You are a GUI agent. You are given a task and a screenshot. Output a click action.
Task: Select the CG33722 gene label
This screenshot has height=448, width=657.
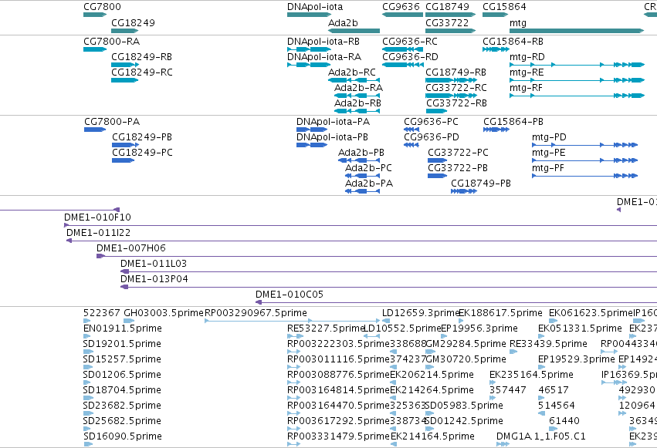coord(447,22)
